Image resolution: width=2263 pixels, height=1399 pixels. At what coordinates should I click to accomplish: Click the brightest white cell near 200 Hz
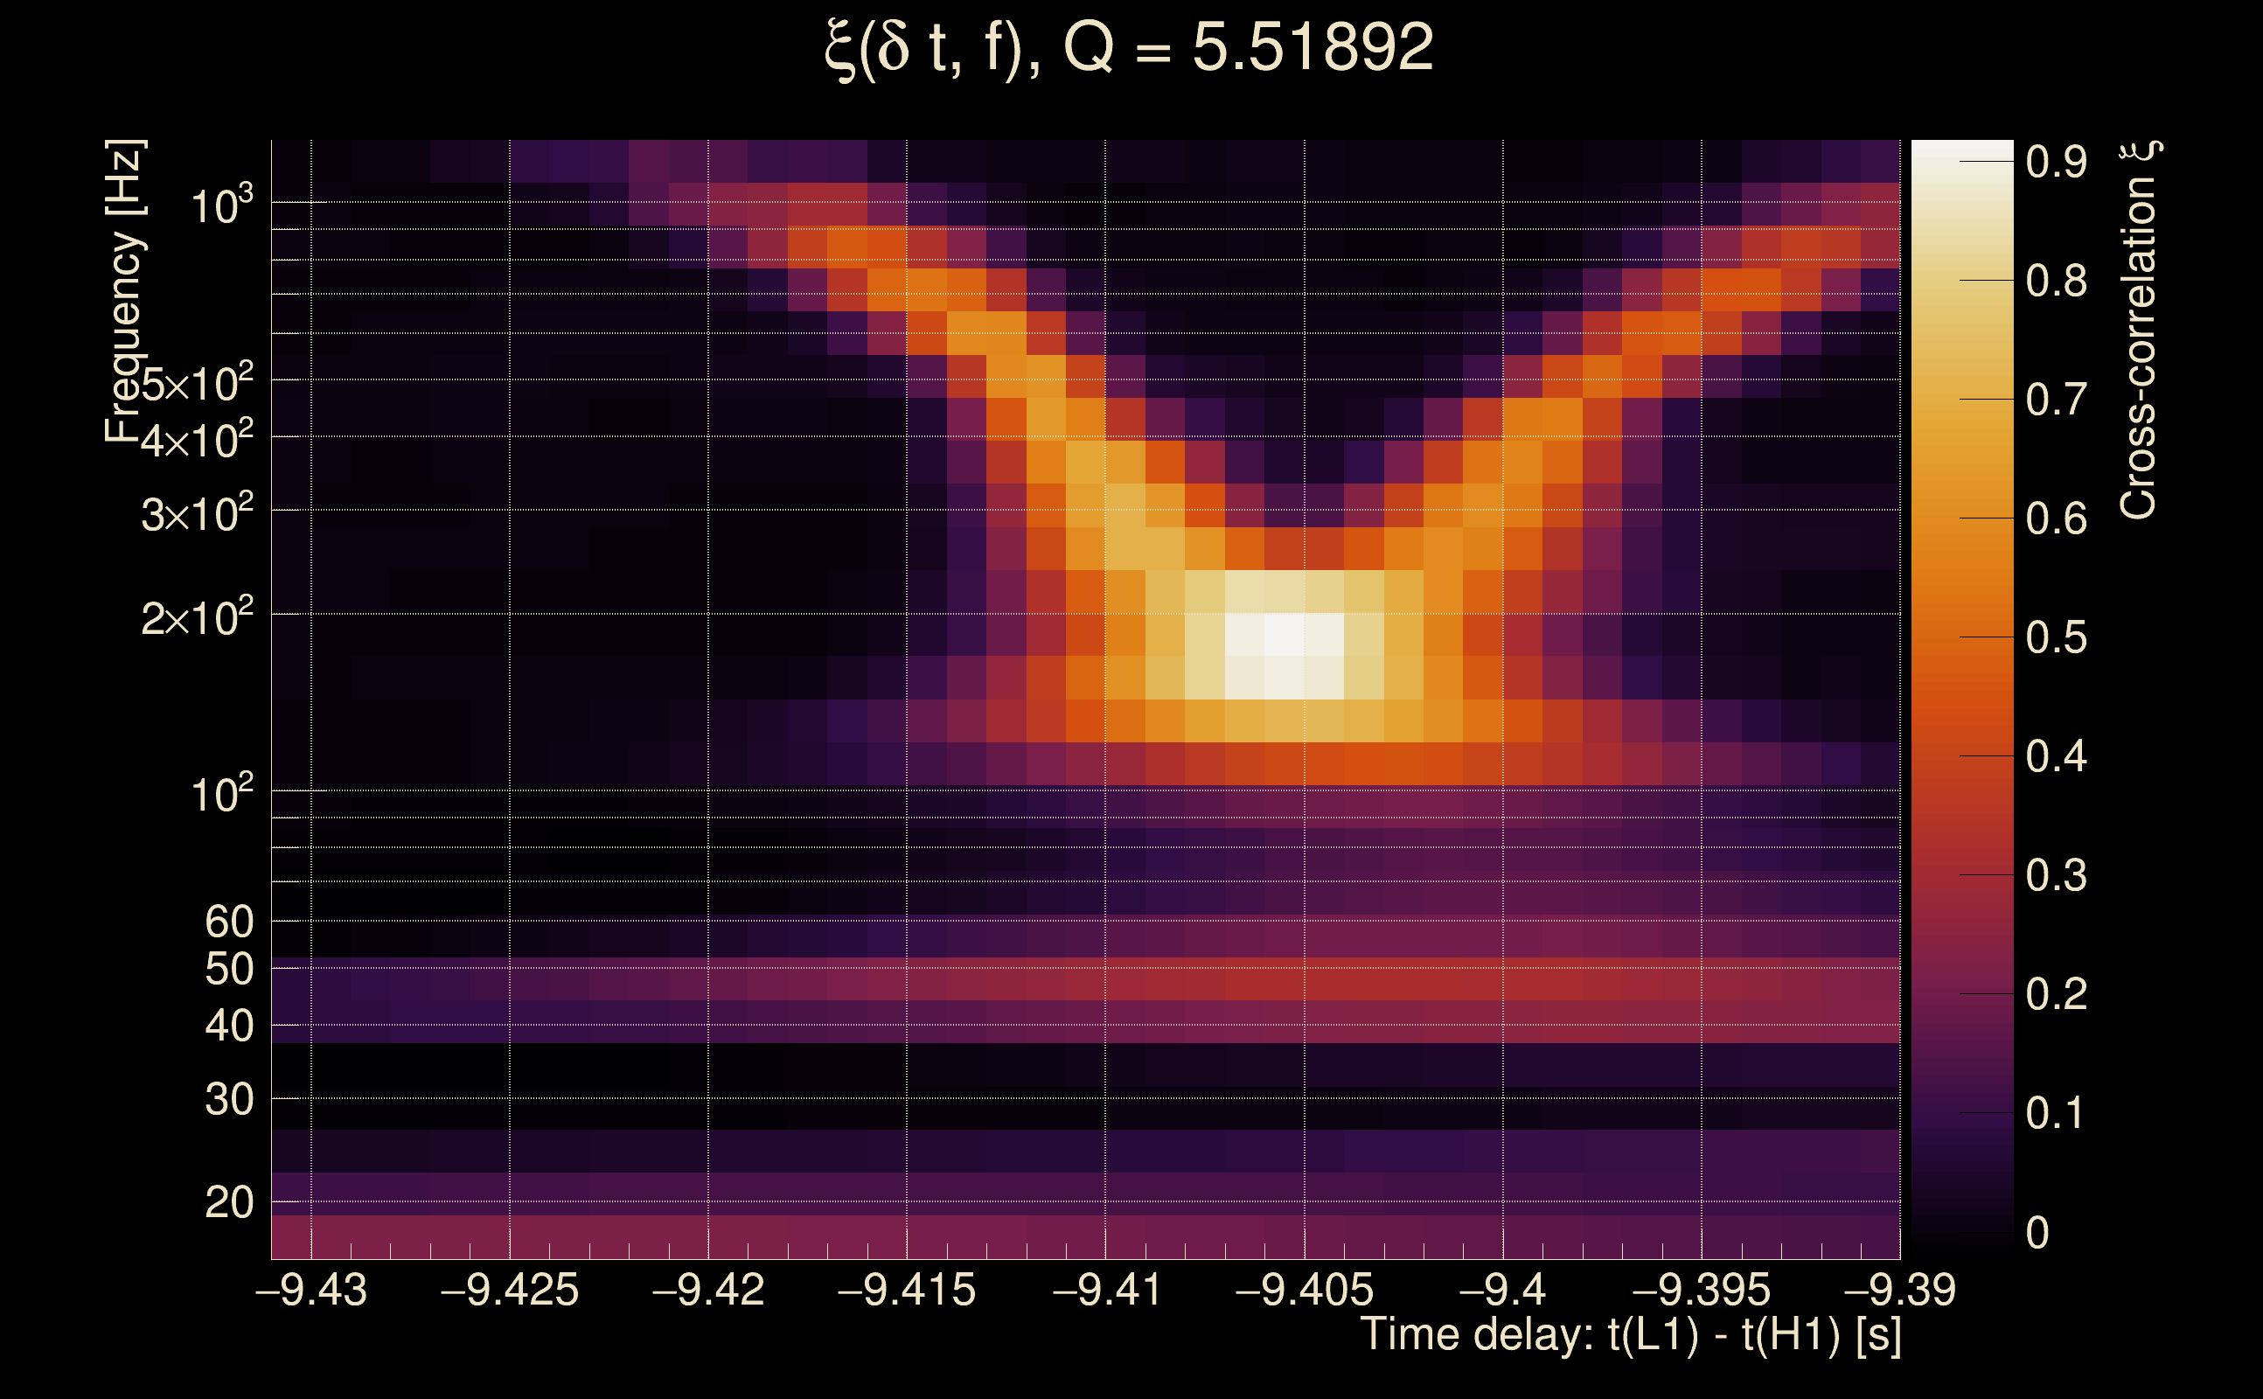pos(1285,635)
